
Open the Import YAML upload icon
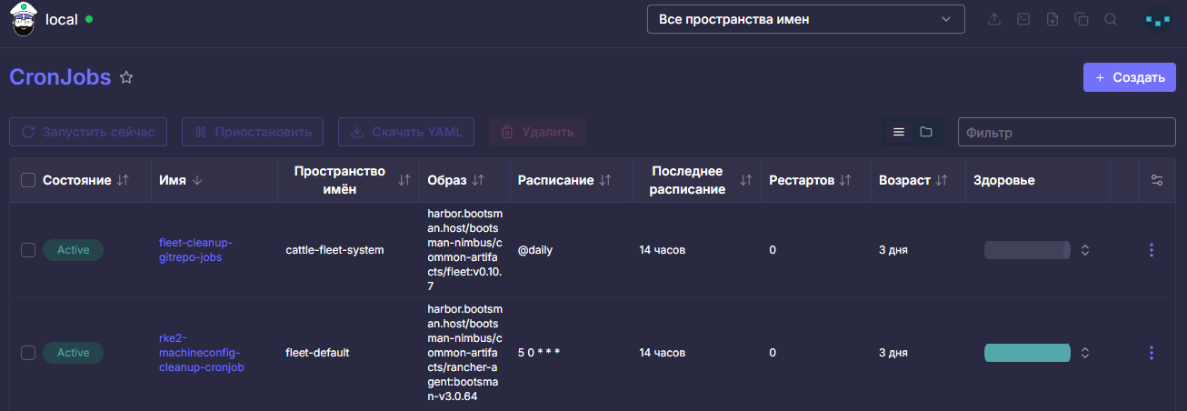click(994, 19)
